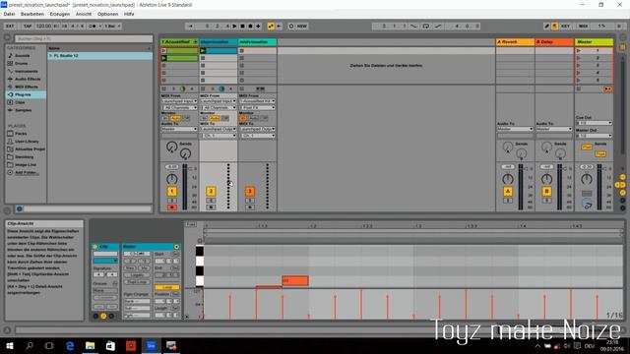Click Add Folder link in browser
Screen dimensions: 630x354
27,173
